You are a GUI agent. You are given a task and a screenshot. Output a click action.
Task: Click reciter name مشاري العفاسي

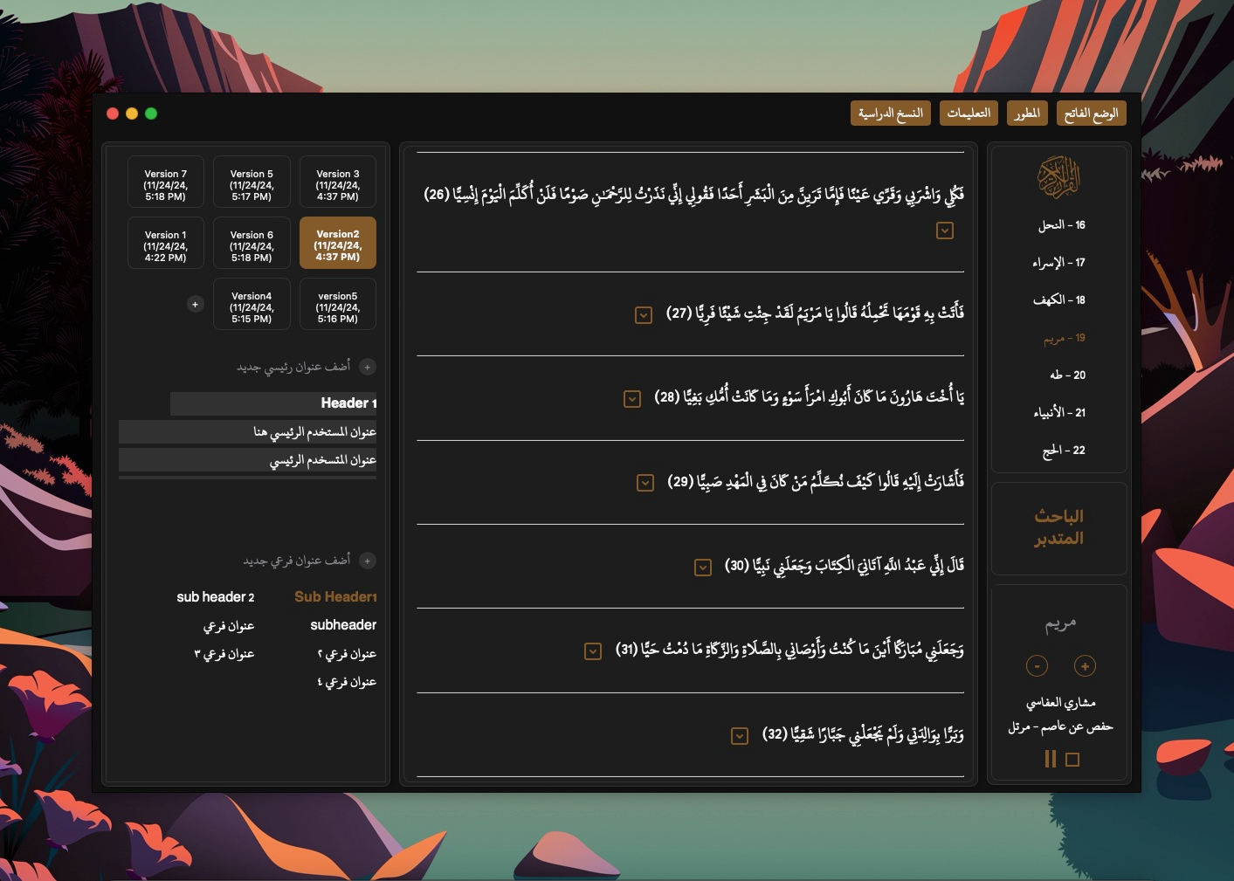(x=1060, y=703)
